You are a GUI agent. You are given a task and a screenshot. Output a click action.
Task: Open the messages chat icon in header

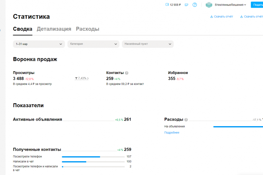186,5
